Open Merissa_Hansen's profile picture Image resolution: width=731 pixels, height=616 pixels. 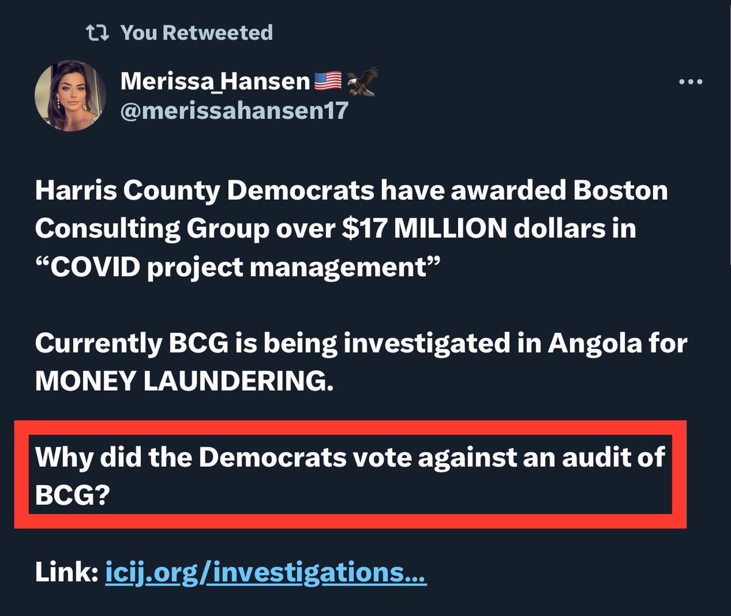coord(70,96)
